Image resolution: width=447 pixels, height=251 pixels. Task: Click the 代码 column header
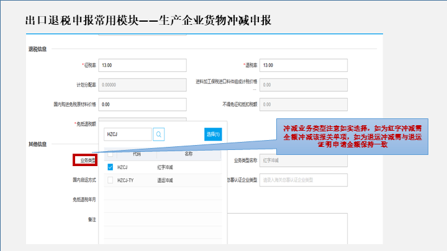(x=137, y=154)
